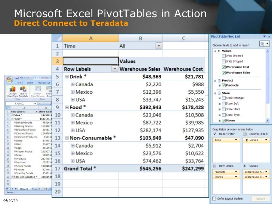The width and height of the screenshot is (272, 204).
Task: Click the Store table icon in field list
Action: point(219,93)
